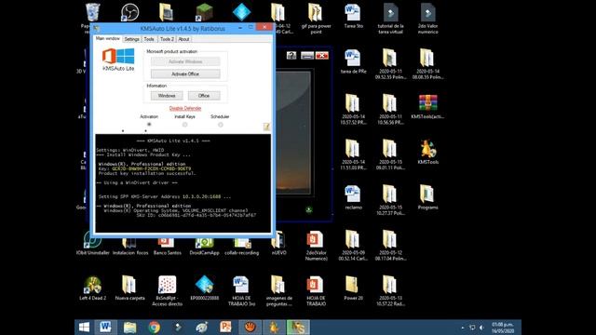Open the 'imagenes de preguntas' folder

pos(278,285)
